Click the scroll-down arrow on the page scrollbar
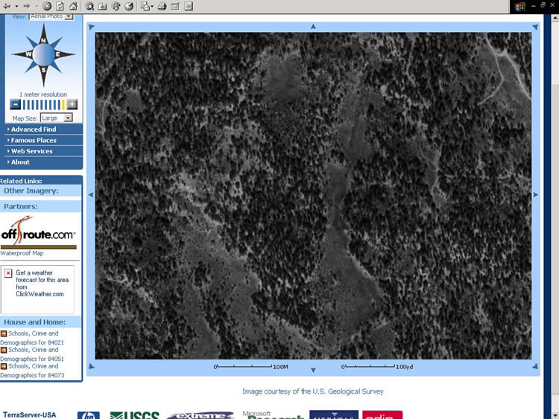Viewport: 559px width, 419px height. point(555,415)
